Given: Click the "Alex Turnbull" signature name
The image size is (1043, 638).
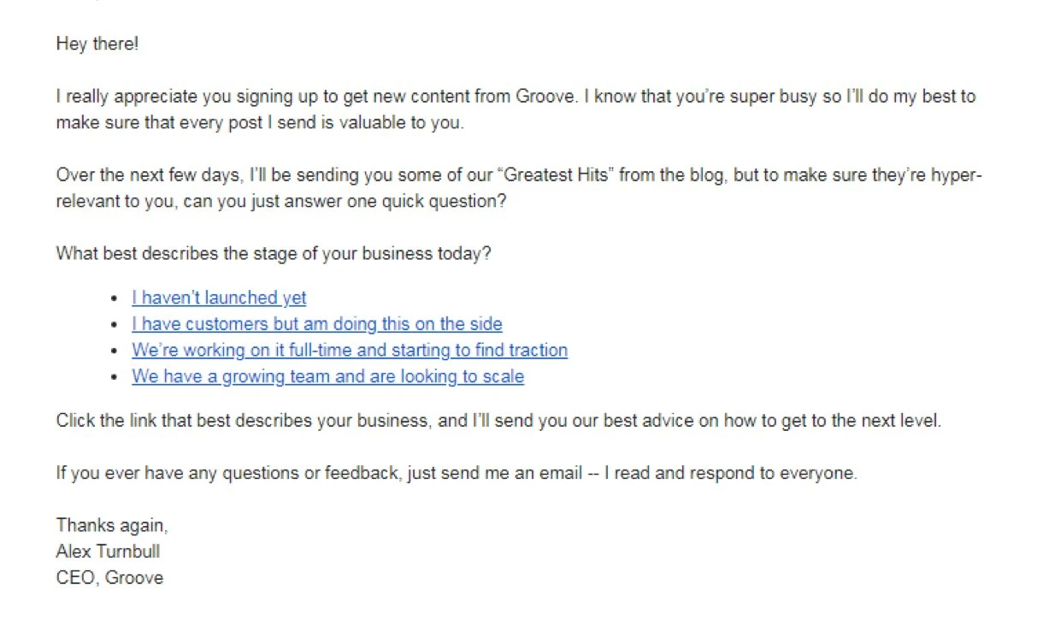Looking at the screenshot, I should tap(108, 552).
